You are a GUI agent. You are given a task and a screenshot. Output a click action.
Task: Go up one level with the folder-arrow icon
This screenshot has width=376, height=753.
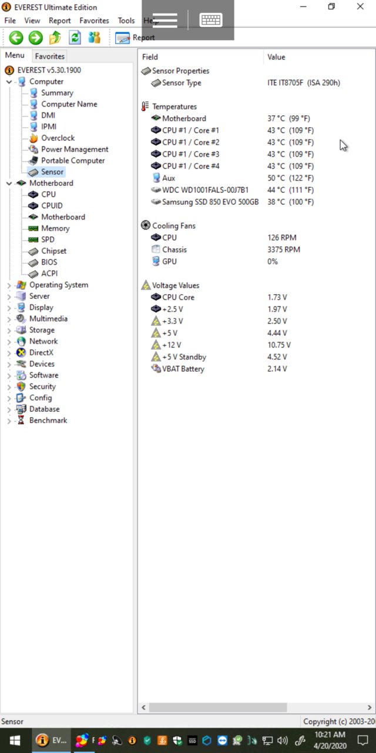click(x=55, y=38)
